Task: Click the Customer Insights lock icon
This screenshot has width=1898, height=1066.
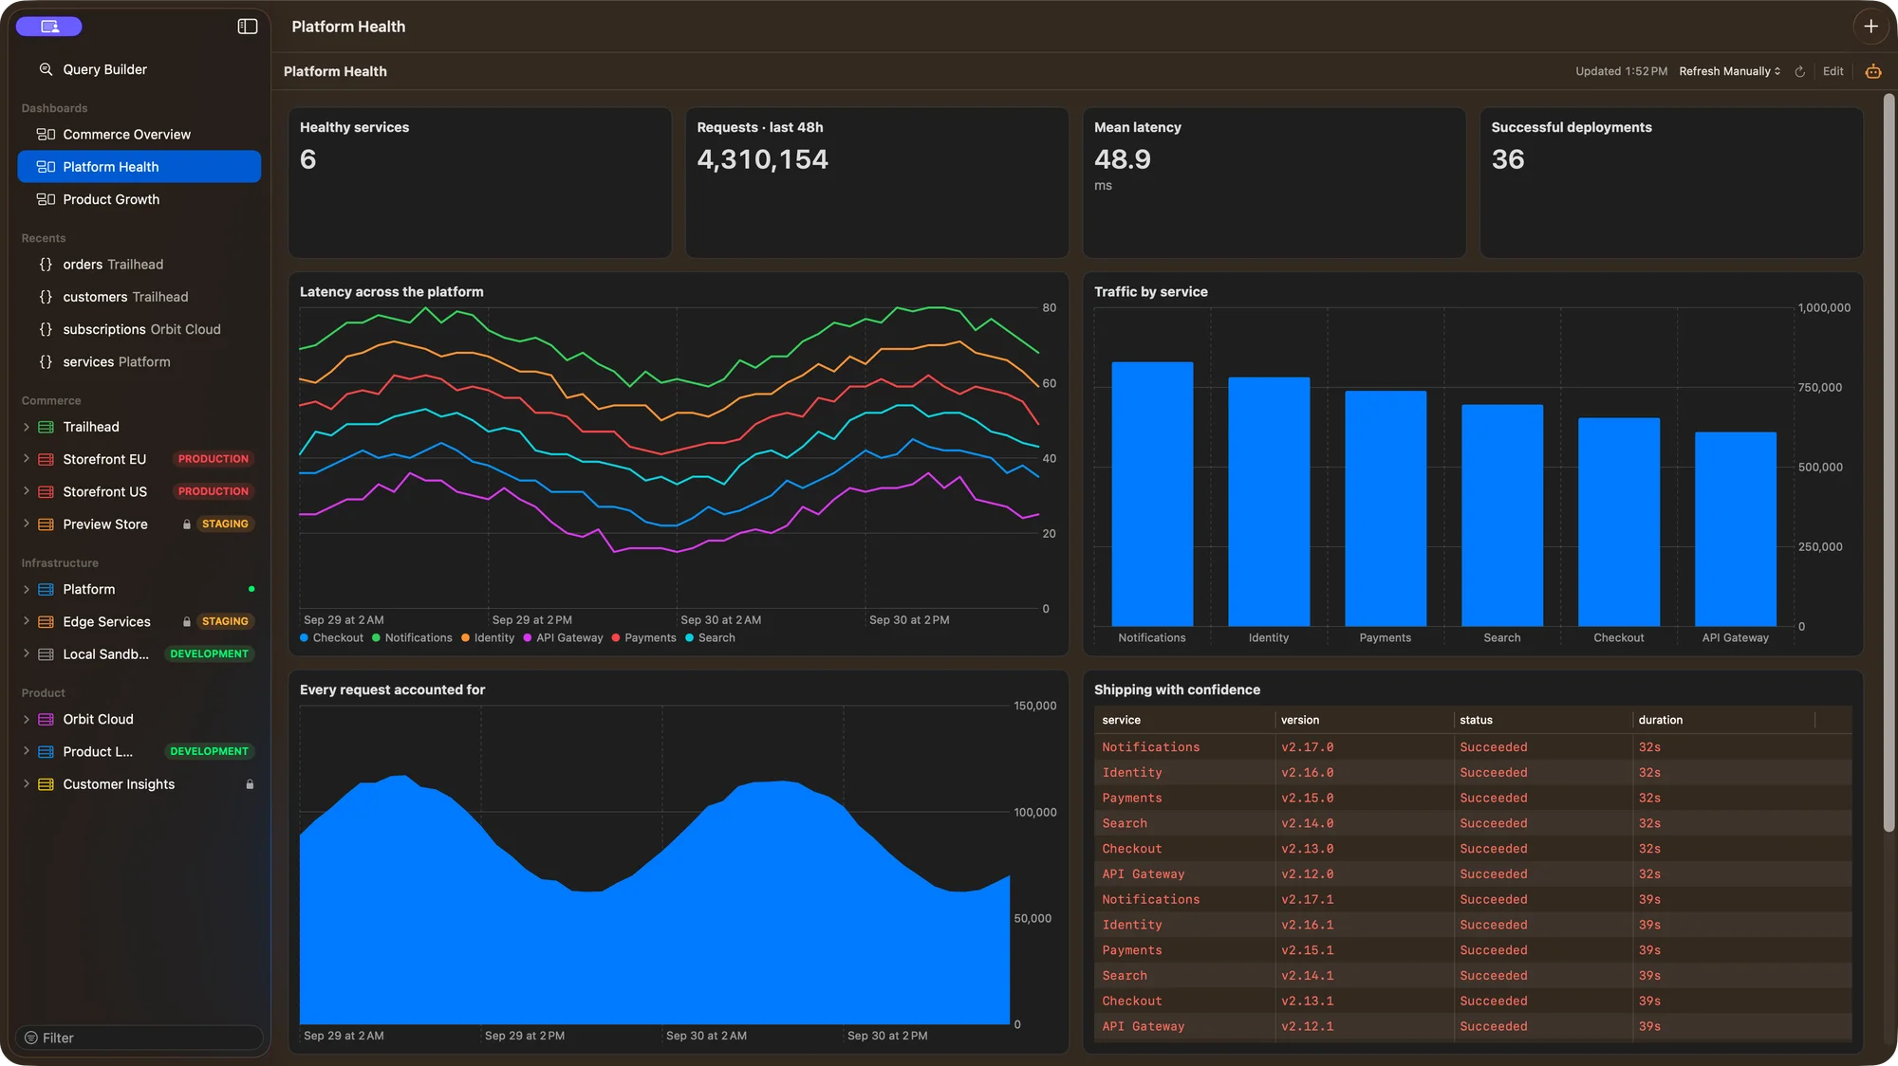Action: [250, 784]
